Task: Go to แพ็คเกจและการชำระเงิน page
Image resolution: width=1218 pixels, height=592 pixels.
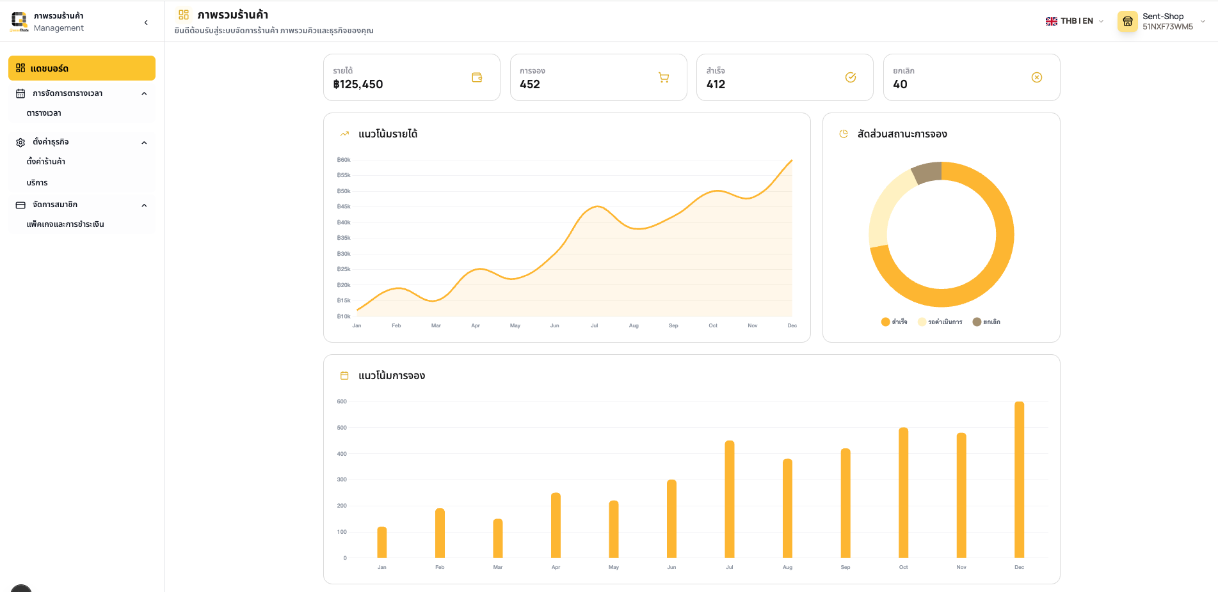Action: (x=65, y=224)
